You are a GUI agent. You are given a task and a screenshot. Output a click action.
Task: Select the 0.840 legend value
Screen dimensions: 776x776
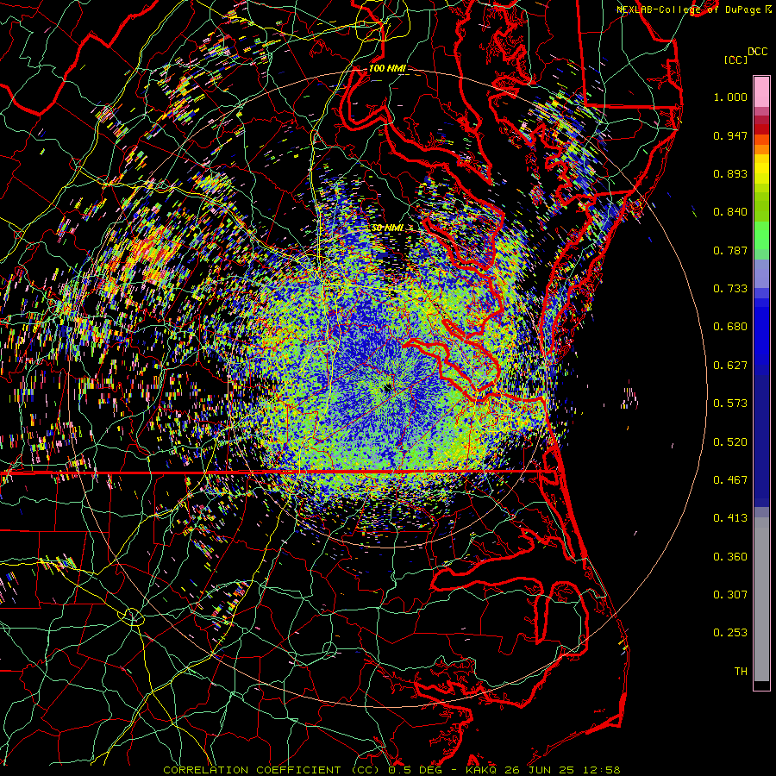tap(730, 212)
